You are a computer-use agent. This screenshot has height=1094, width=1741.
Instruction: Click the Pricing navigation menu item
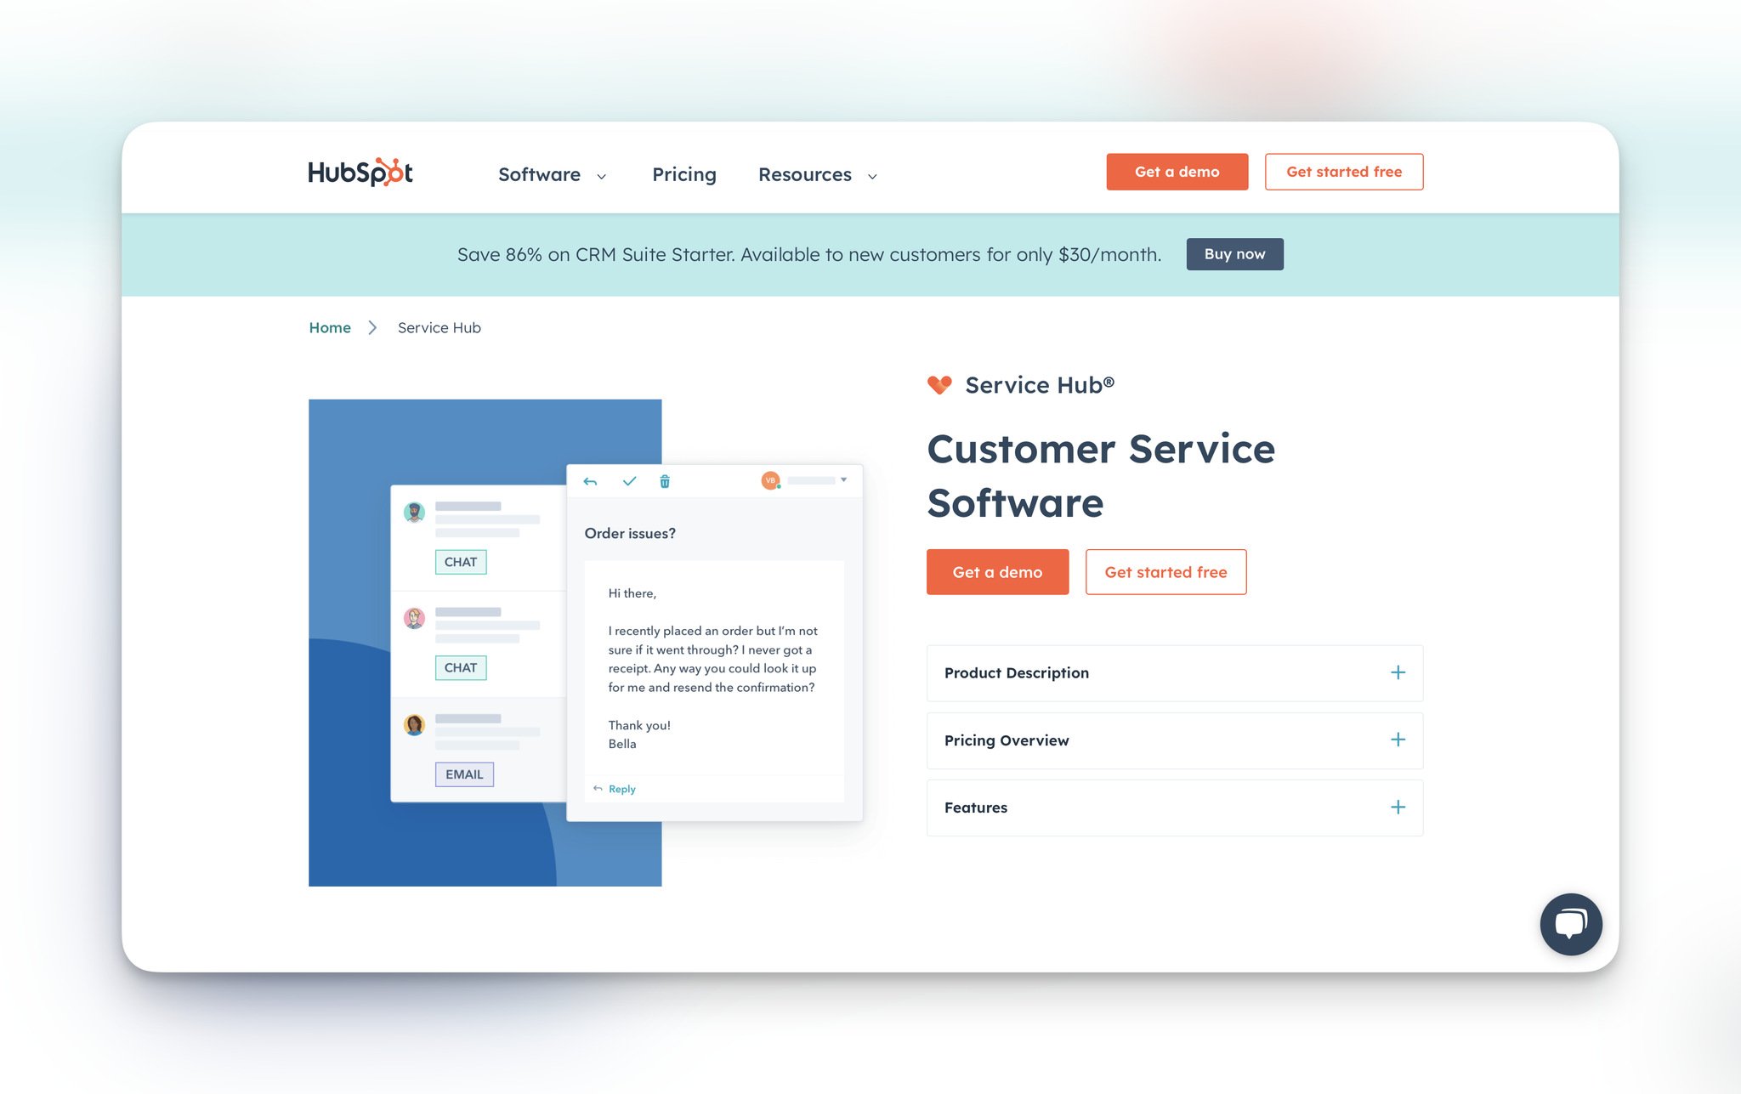[x=684, y=173]
